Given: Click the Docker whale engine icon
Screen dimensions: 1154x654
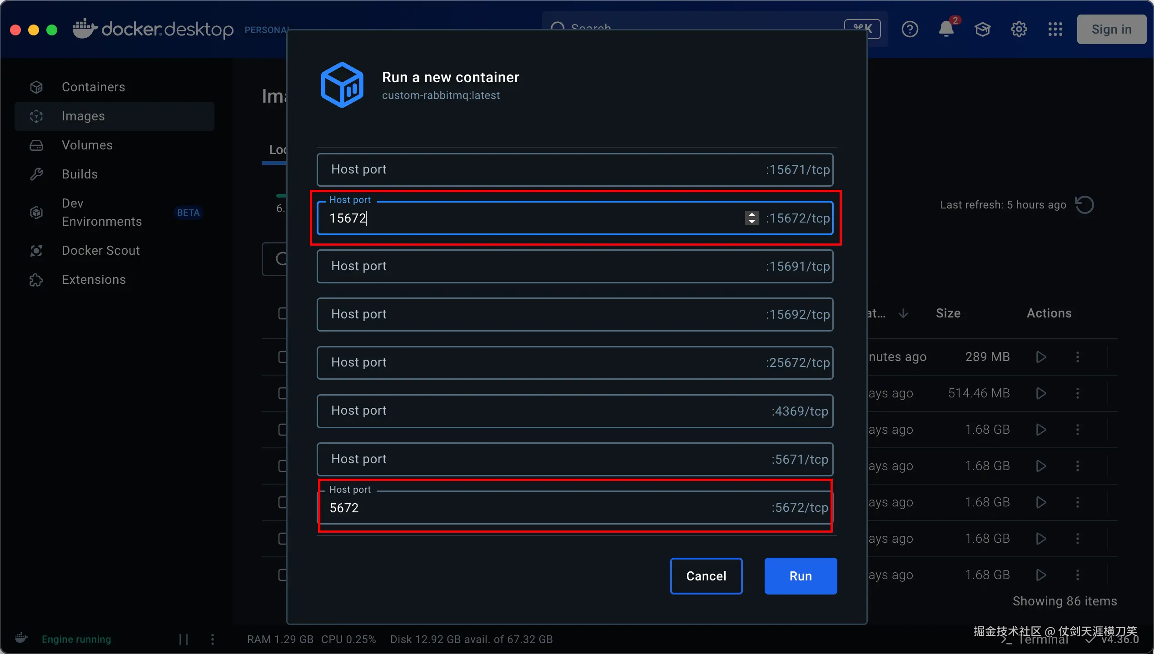Looking at the screenshot, I should (21, 639).
